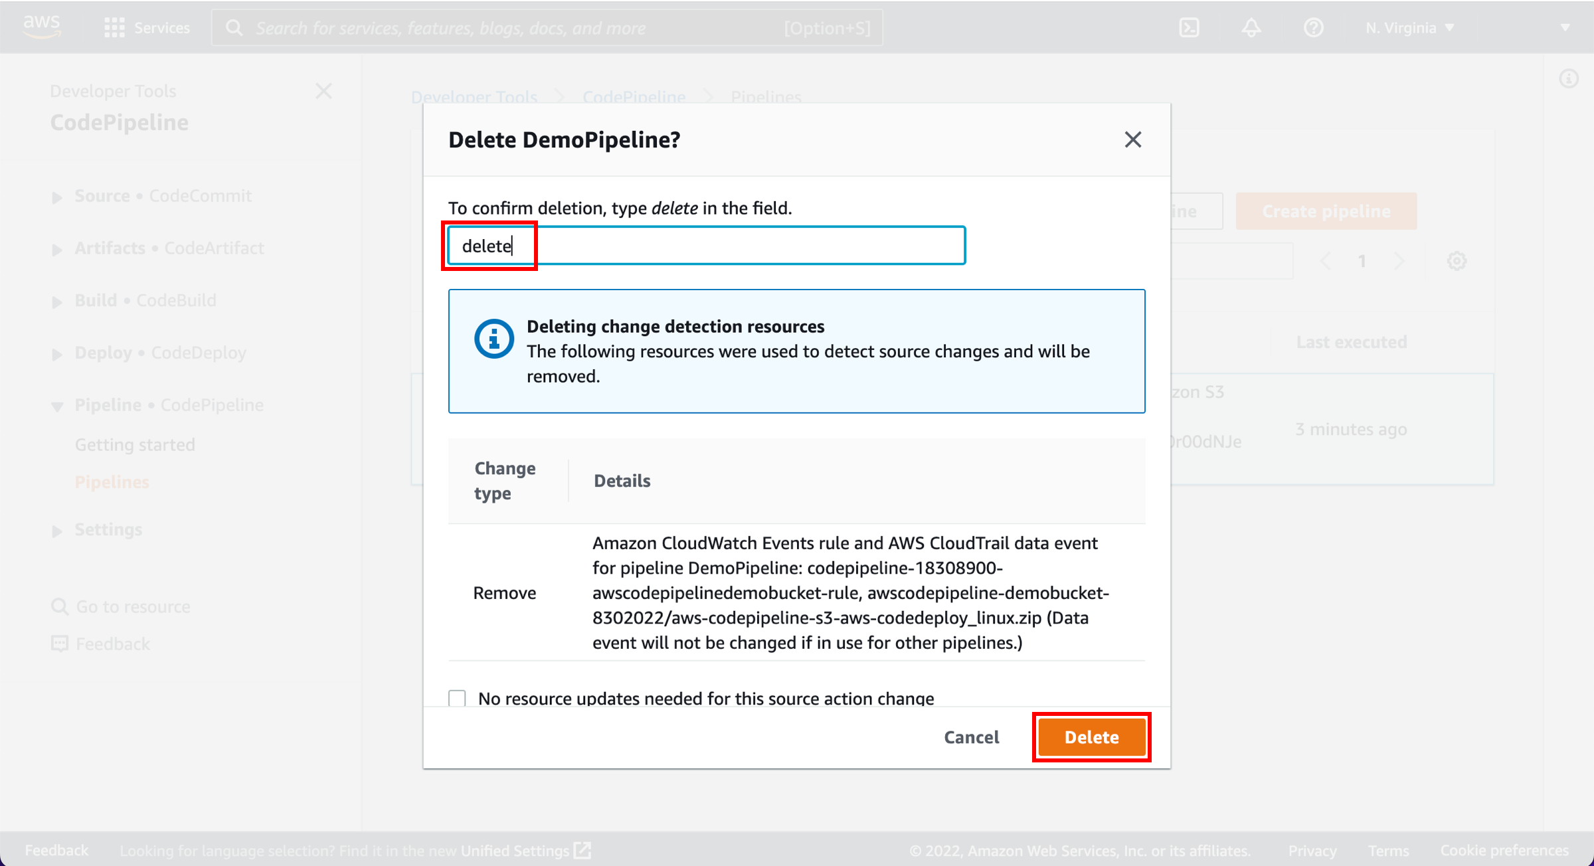
Task: Click Developer Tools breadcrumb
Action: coord(474,97)
